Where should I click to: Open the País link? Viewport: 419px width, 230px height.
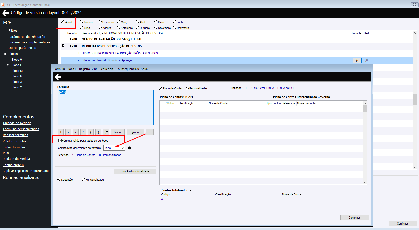pyautogui.click(x=6, y=153)
